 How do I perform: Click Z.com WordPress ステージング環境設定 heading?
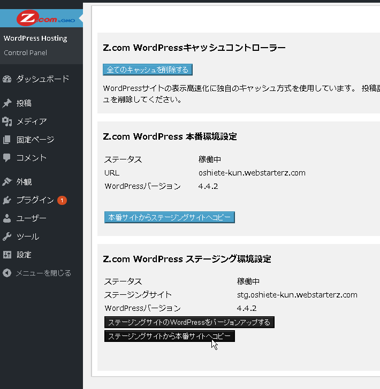click(x=187, y=259)
